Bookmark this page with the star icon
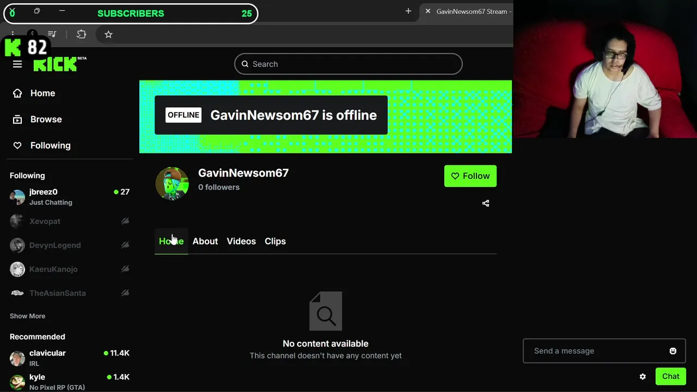 pos(108,34)
